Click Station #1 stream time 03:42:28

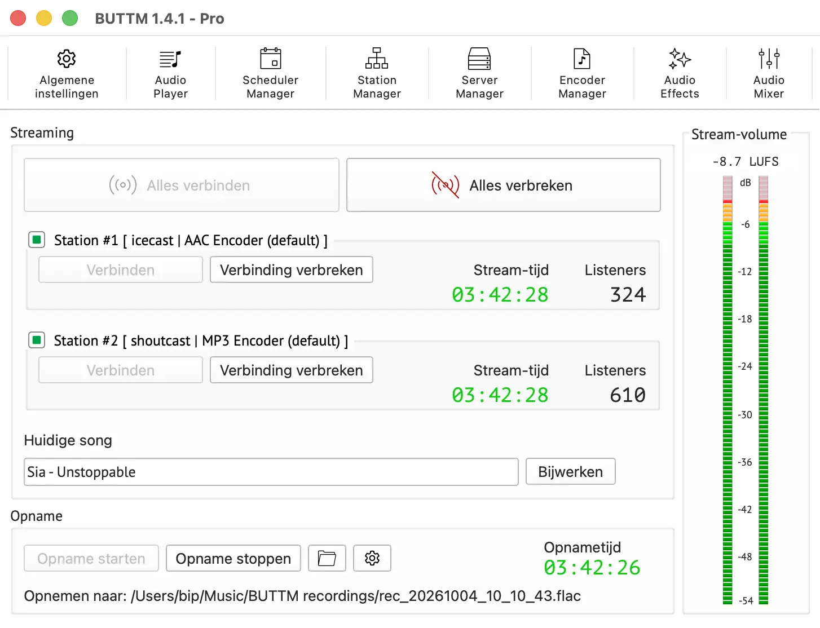pyautogui.click(x=500, y=294)
